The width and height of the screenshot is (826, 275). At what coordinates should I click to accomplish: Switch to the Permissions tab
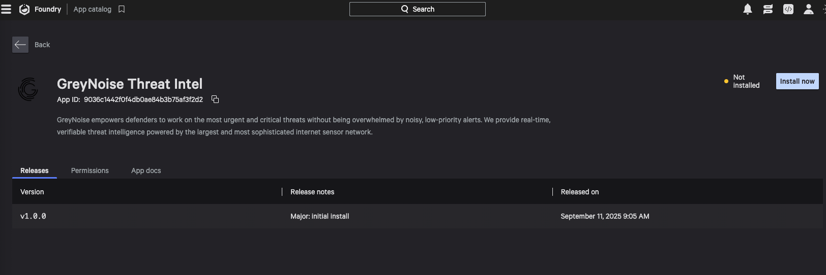90,170
